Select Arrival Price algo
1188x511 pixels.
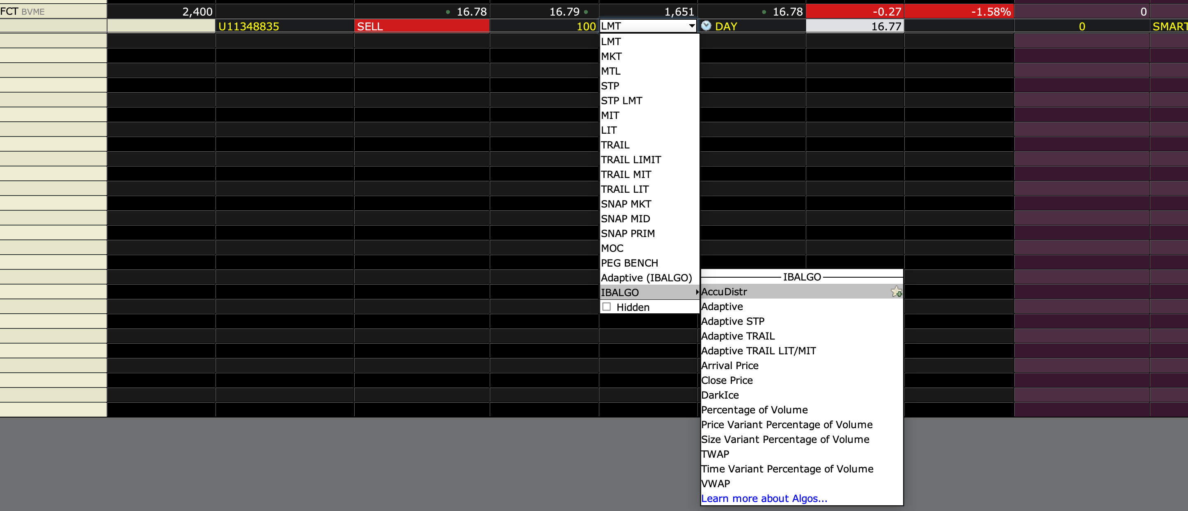pyautogui.click(x=729, y=365)
